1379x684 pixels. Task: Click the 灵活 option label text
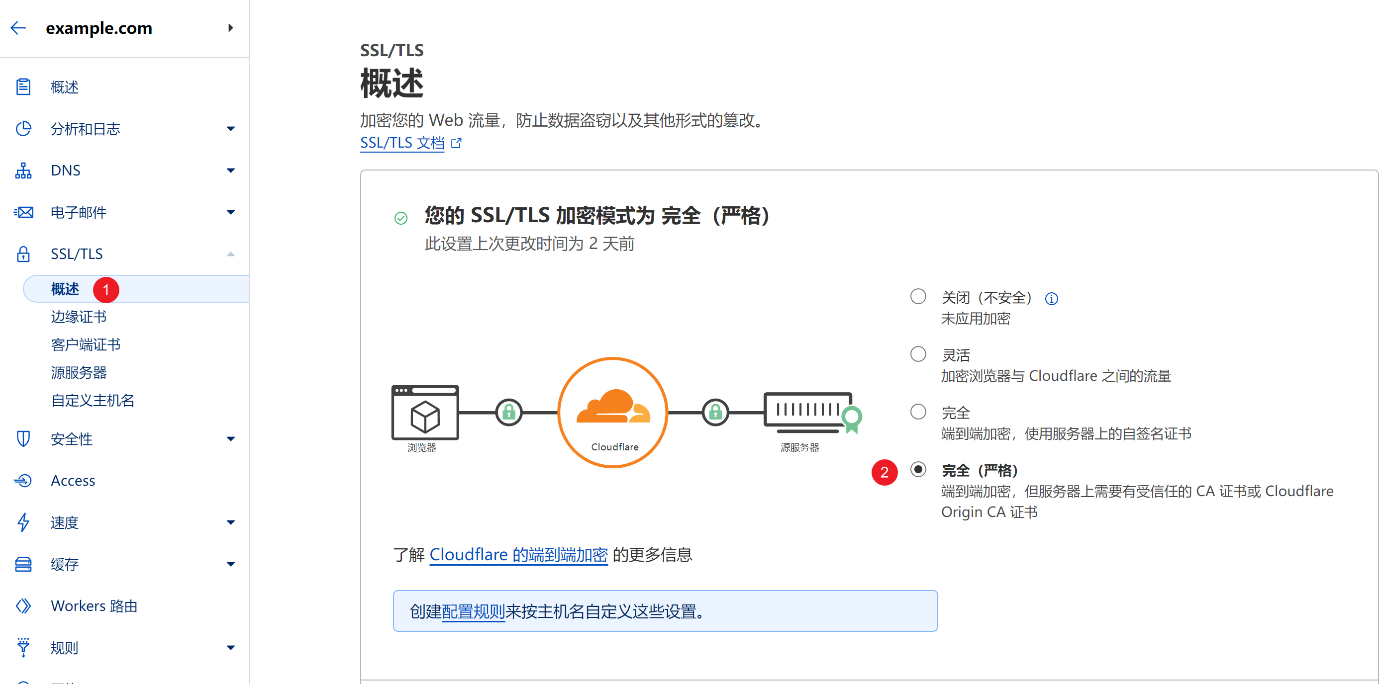coord(956,354)
